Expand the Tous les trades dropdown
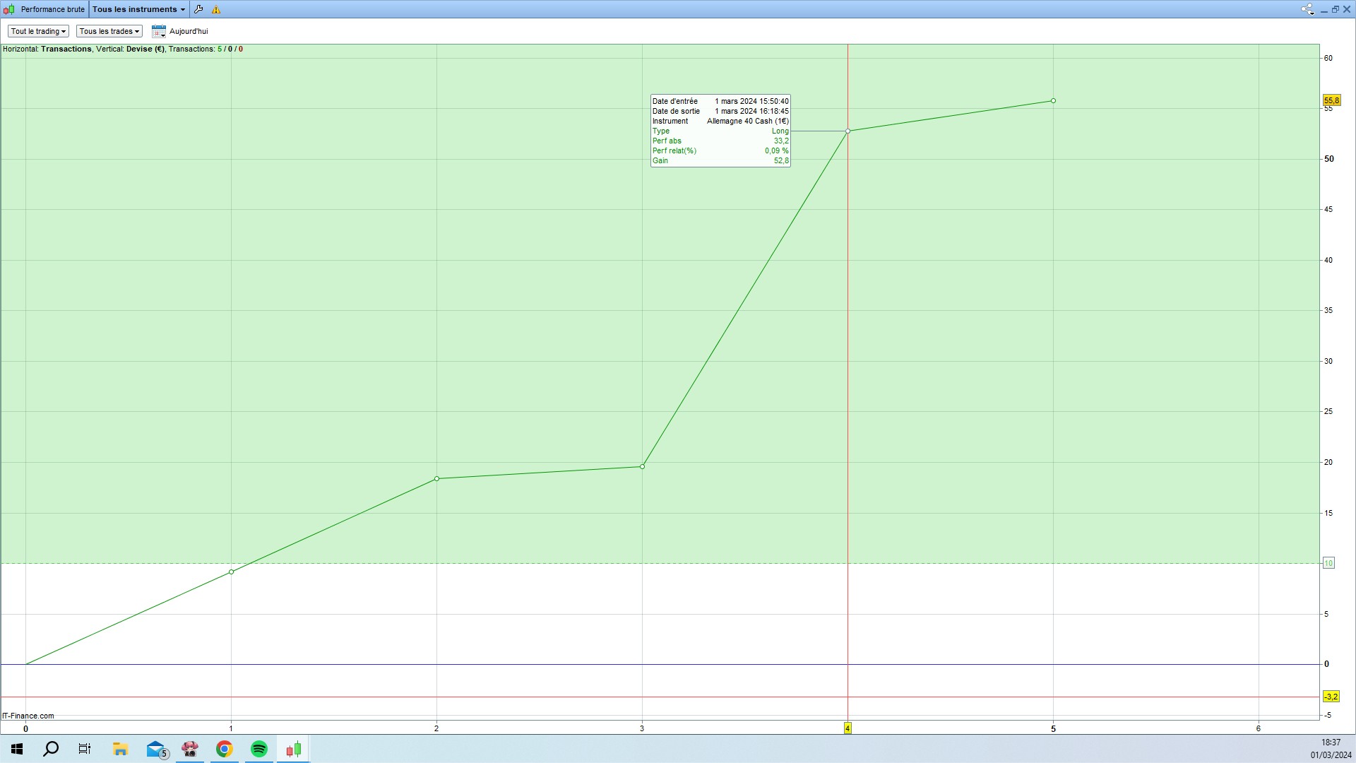1356x763 pixels. point(109,31)
